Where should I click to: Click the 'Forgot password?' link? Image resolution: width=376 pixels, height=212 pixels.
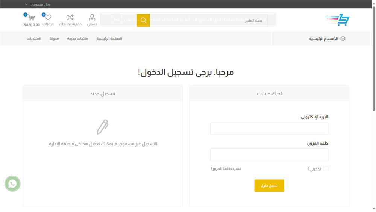tap(225, 169)
